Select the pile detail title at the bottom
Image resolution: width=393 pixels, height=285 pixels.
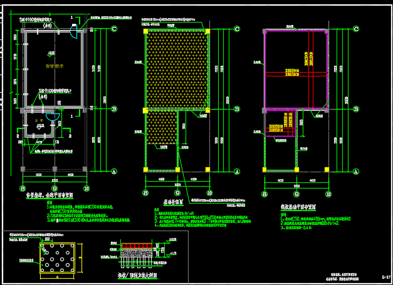coord(138,276)
